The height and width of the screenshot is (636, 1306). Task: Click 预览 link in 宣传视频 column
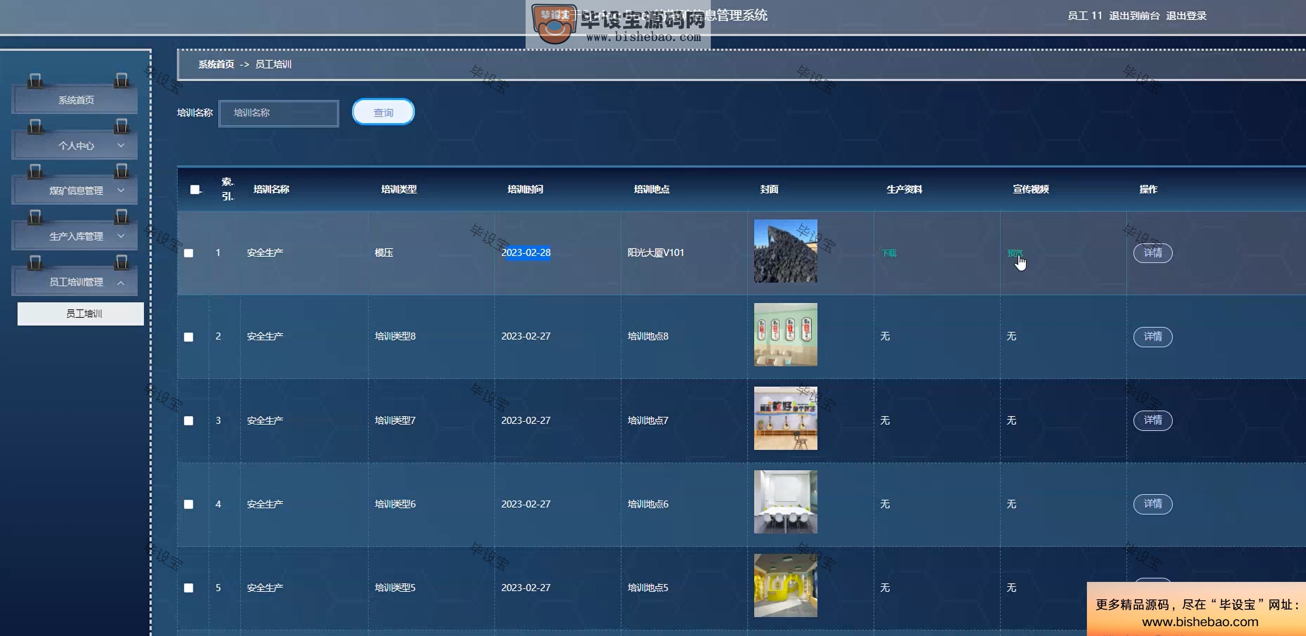1015,253
